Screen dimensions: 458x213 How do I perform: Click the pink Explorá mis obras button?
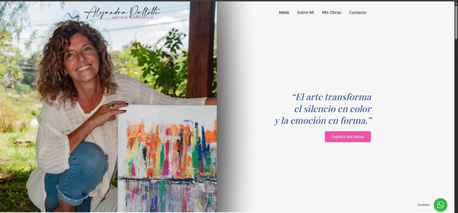(x=348, y=136)
